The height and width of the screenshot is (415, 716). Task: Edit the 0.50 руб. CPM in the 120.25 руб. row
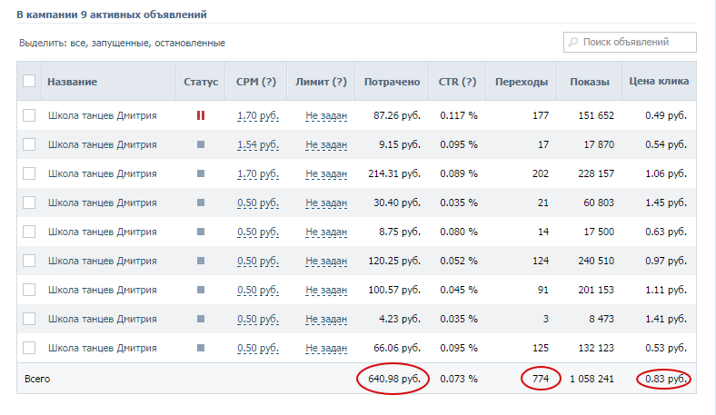coord(258,262)
